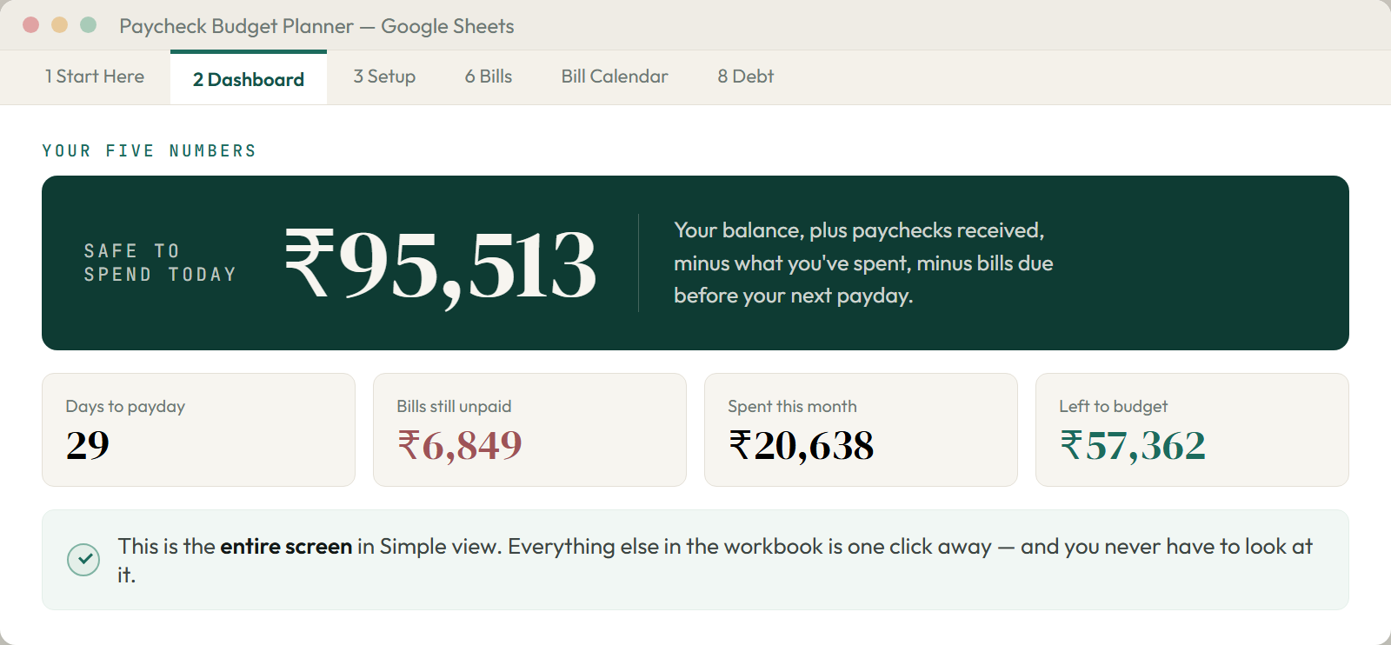Go to the 6 Bills tab

489,76
